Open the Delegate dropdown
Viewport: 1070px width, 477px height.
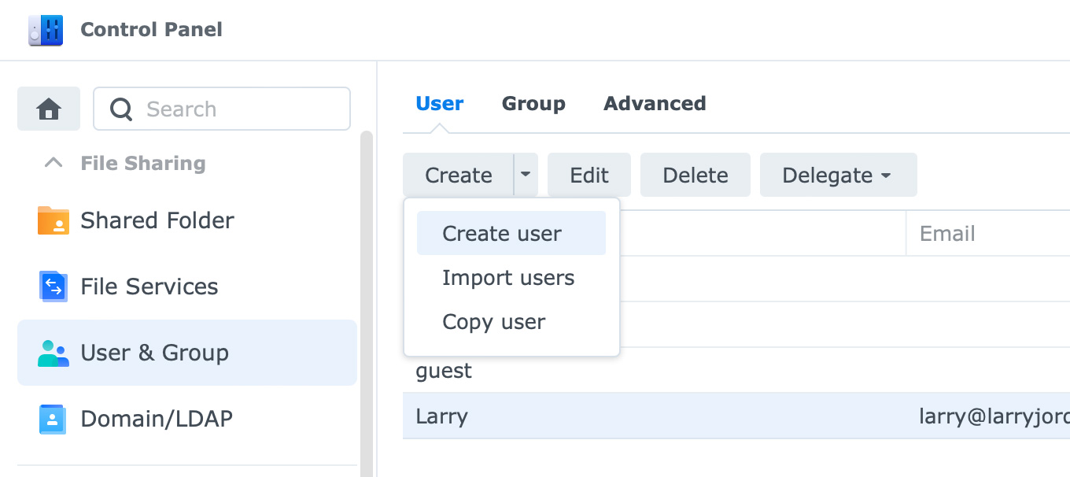(837, 175)
